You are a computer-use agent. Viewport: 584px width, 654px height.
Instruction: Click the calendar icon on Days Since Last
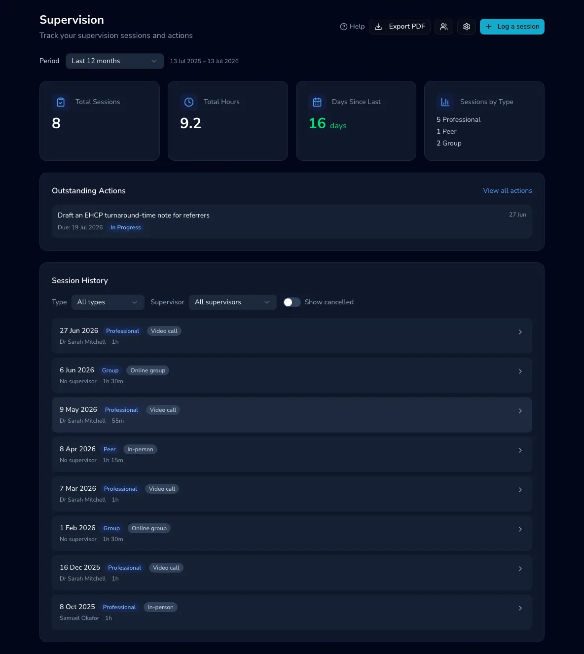(317, 102)
